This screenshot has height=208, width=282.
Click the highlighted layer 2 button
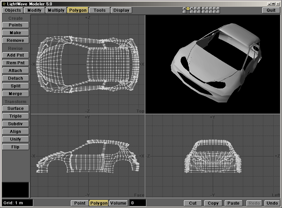click(188, 8)
